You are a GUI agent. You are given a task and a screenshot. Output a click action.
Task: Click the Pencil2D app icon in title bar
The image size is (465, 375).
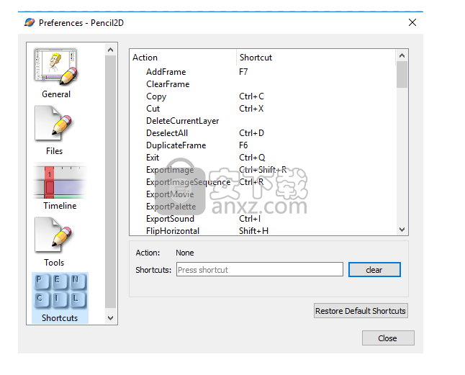tap(30, 22)
